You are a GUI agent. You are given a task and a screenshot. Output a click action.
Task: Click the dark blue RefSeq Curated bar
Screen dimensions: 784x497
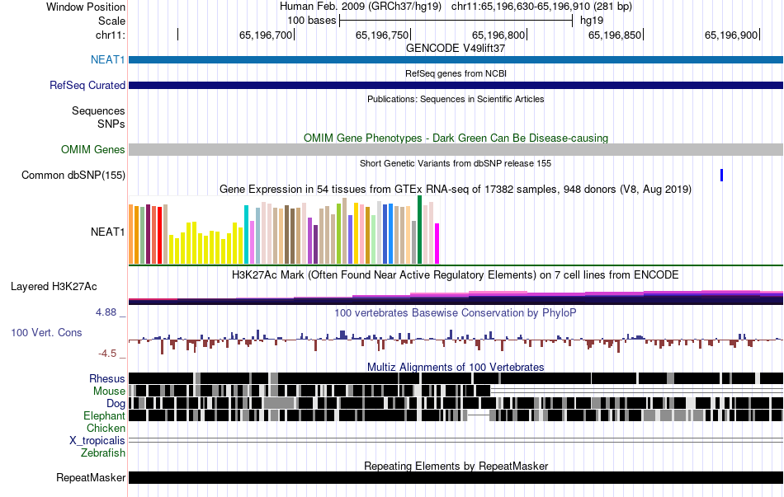click(456, 86)
